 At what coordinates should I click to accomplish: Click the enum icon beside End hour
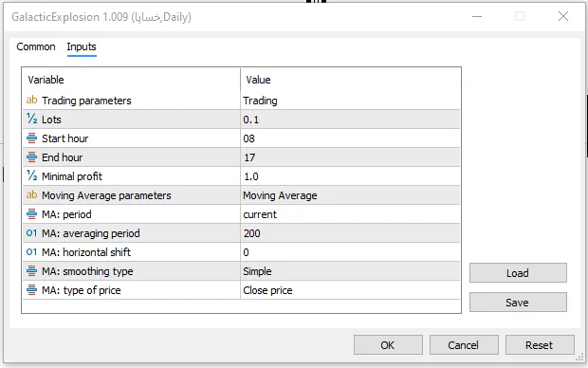[32, 157]
